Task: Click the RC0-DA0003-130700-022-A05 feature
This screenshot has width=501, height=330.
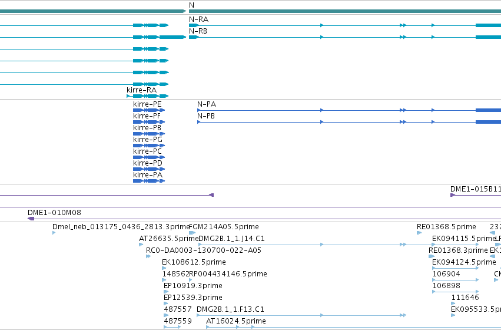Action: [x=148, y=256]
